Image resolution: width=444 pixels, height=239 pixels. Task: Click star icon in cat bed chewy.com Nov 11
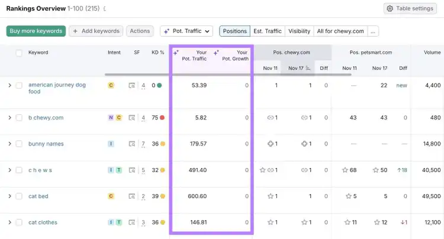(x=271, y=196)
